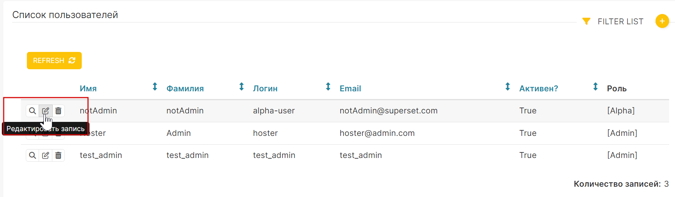This screenshot has width=675, height=197.
Task: Show details of test_admin user
Action: tap(32, 155)
